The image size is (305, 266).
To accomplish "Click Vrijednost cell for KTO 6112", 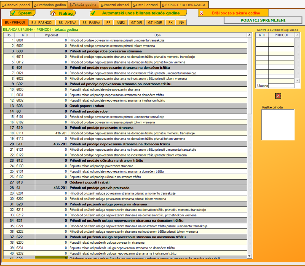I will click(51, 139).
